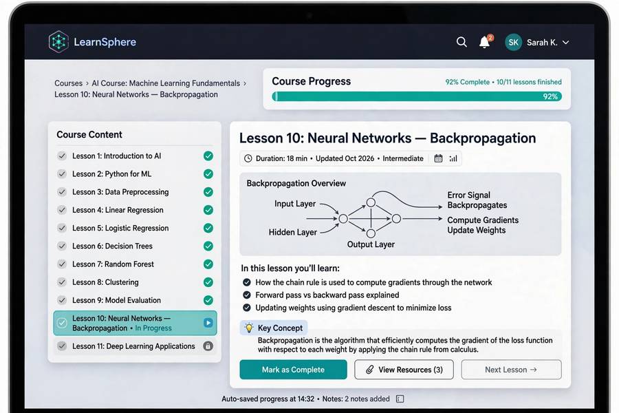619x413 pixels.
Task: Click the chain rule bullet check icon
Action: click(247, 282)
